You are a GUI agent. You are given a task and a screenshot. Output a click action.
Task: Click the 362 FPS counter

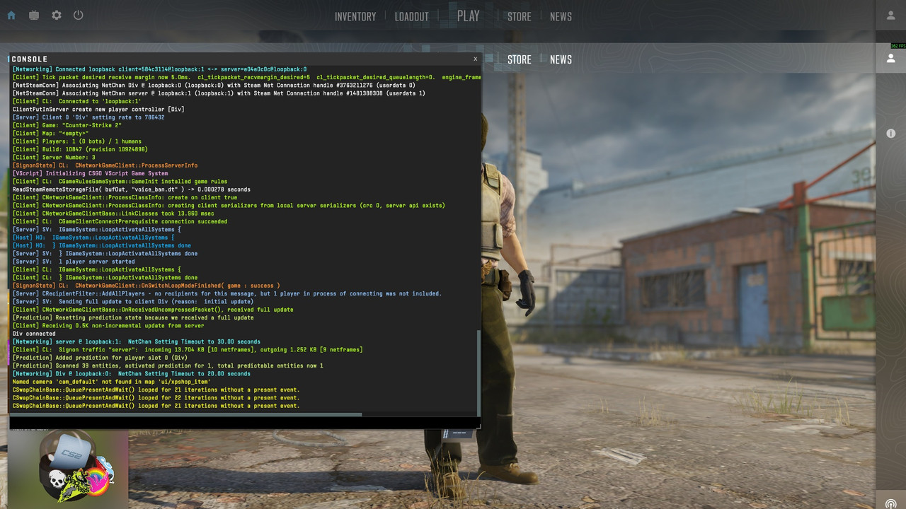point(898,46)
